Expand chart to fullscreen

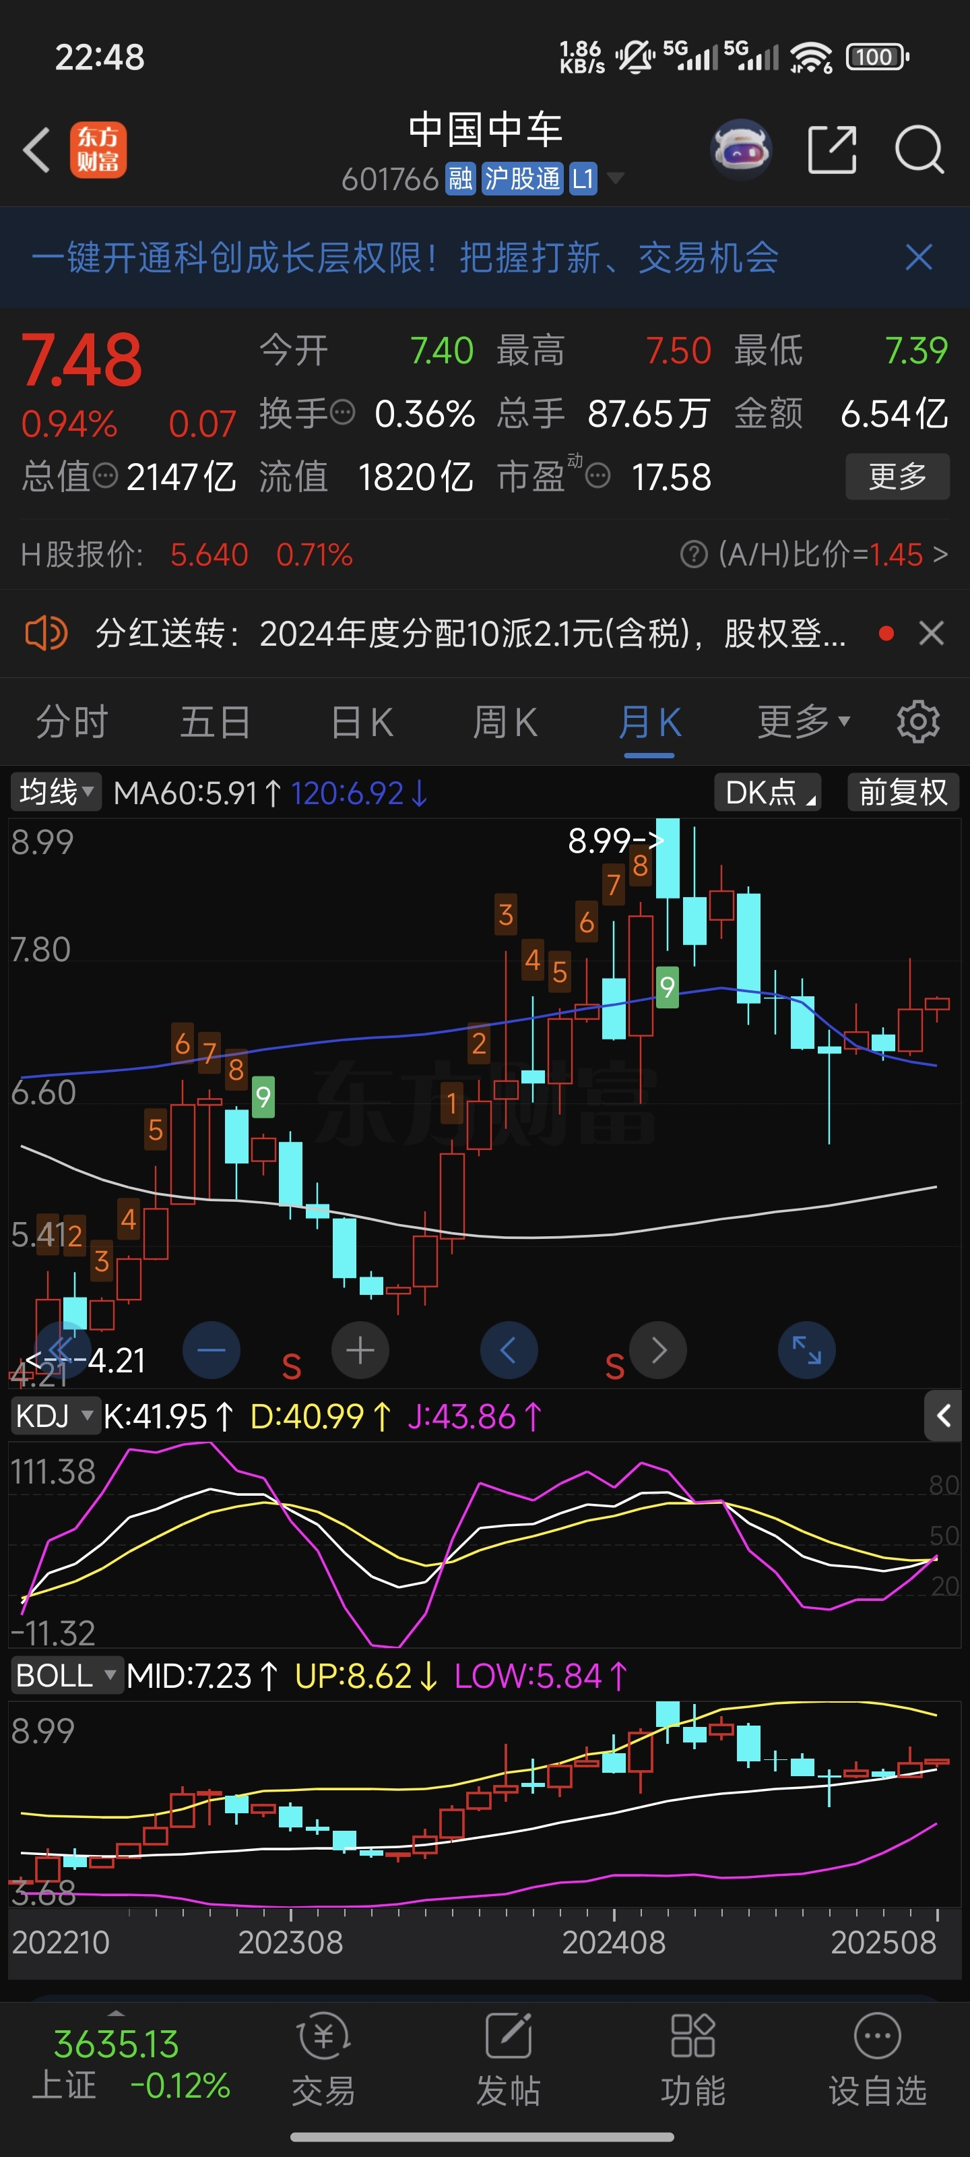(807, 1349)
